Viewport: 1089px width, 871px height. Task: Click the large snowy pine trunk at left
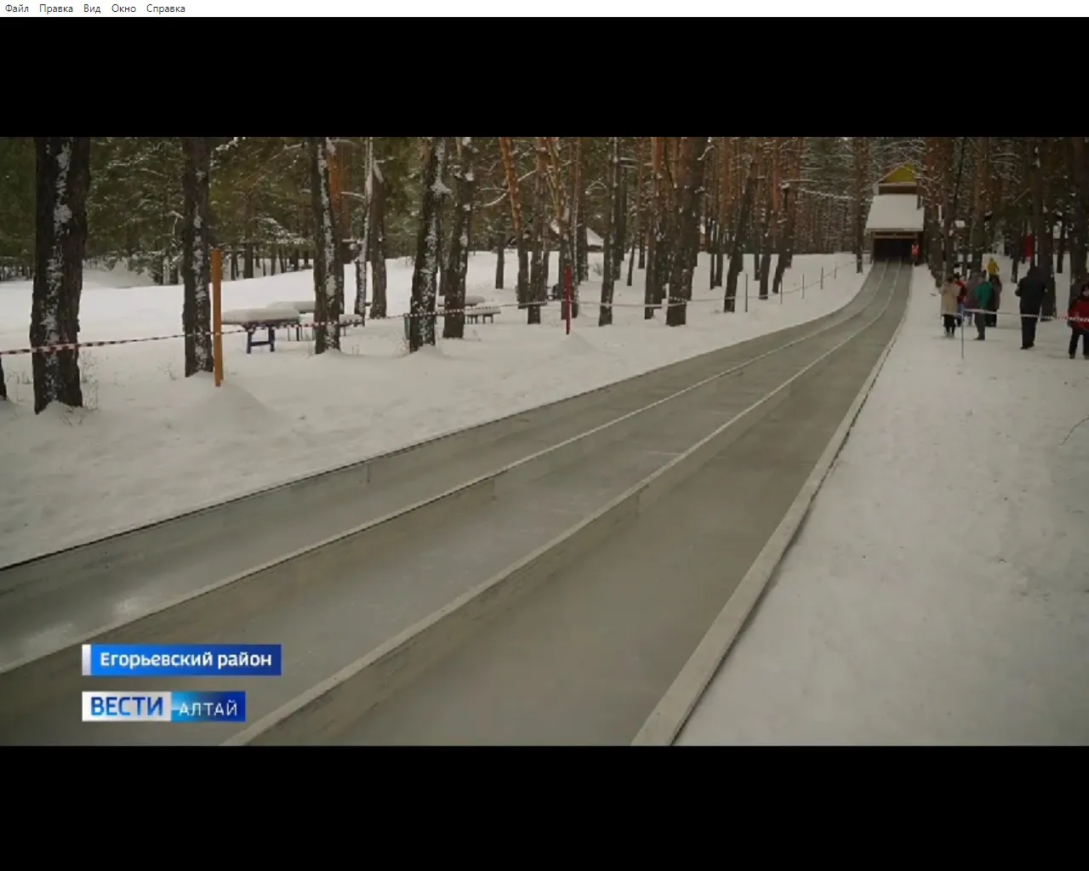click(x=59, y=274)
